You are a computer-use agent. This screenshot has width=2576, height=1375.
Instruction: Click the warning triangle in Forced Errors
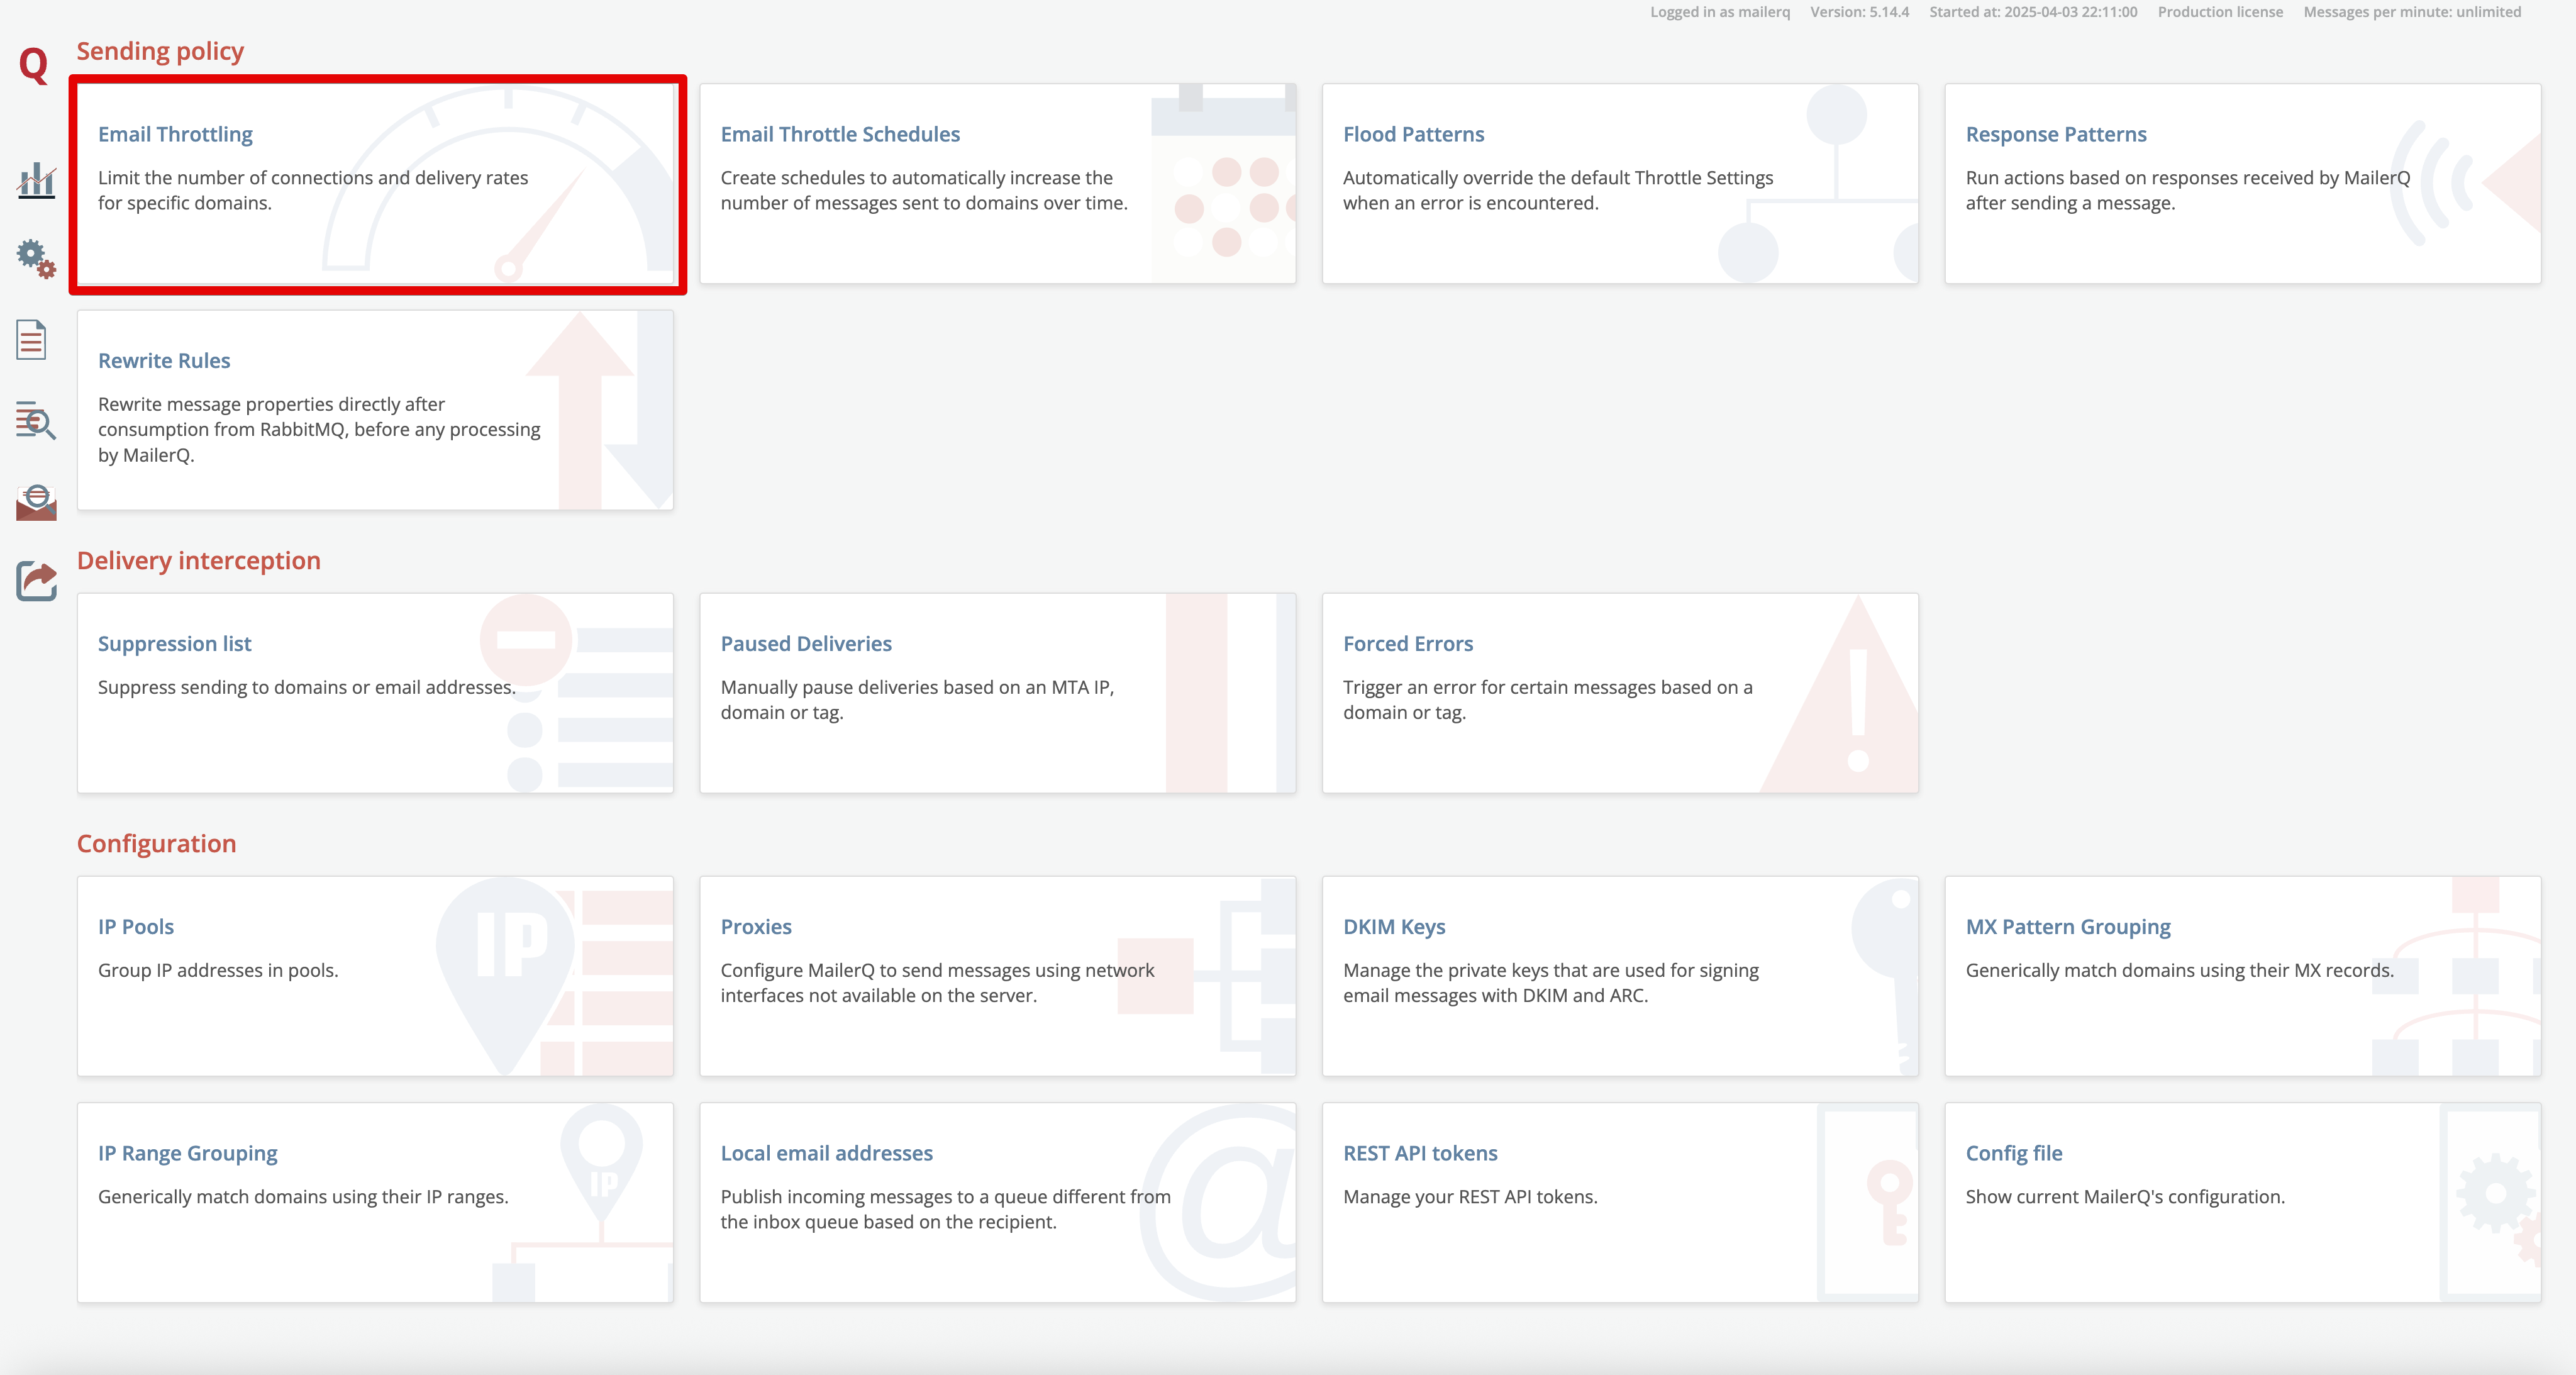1840,694
